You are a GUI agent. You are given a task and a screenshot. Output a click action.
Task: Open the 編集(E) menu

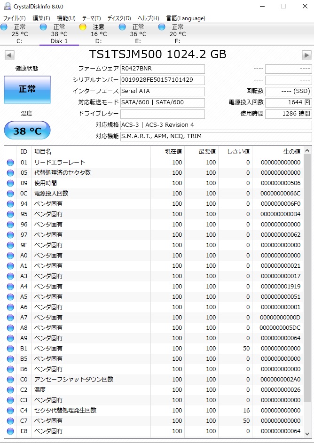coord(41,18)
